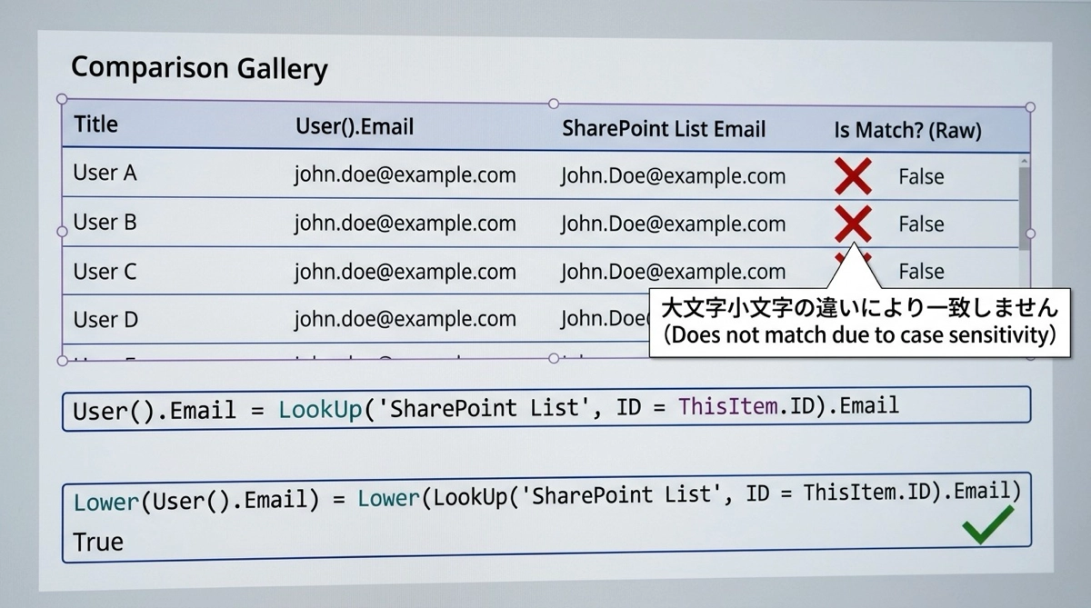This screenshot has height=608, width=1091.
Task: Click the green checkmark in the Lower formula box
Action: [987, 526]
